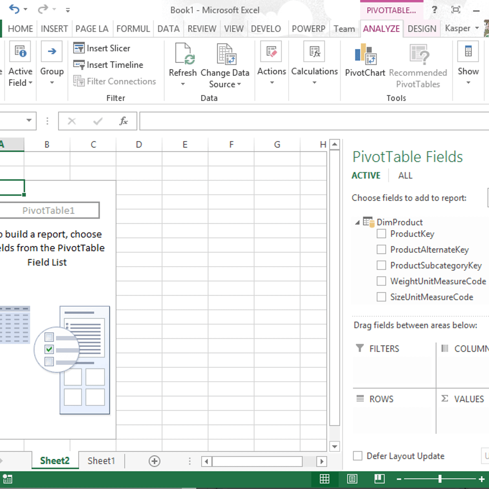Viewport: 489px width, 489px height.
Task: Check the SizeUnitMeasureCode field
Action: pyautogui.click(x=381, y=297)
